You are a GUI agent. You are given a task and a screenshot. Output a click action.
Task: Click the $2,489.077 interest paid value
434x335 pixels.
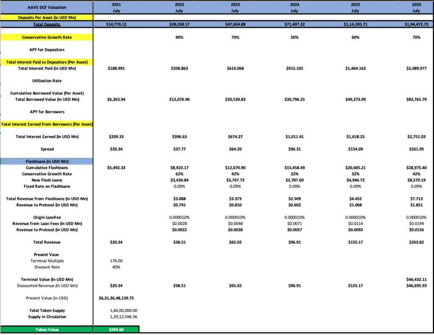pos(416,68)
